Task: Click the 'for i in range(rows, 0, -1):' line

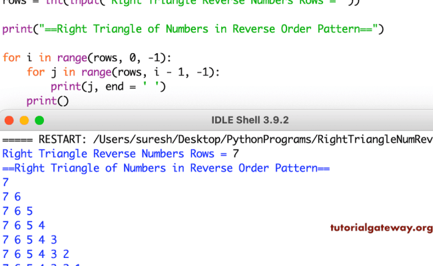Action: click(87, 58)
